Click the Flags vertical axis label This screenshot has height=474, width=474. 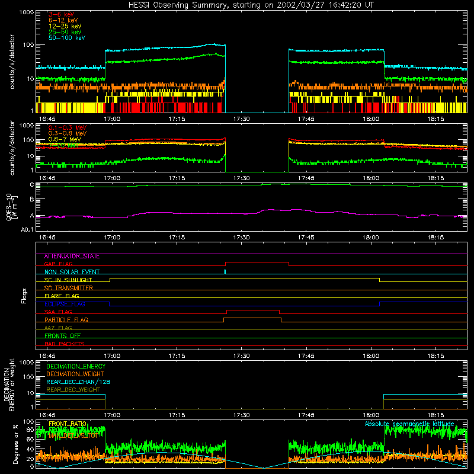click(24, 296)
